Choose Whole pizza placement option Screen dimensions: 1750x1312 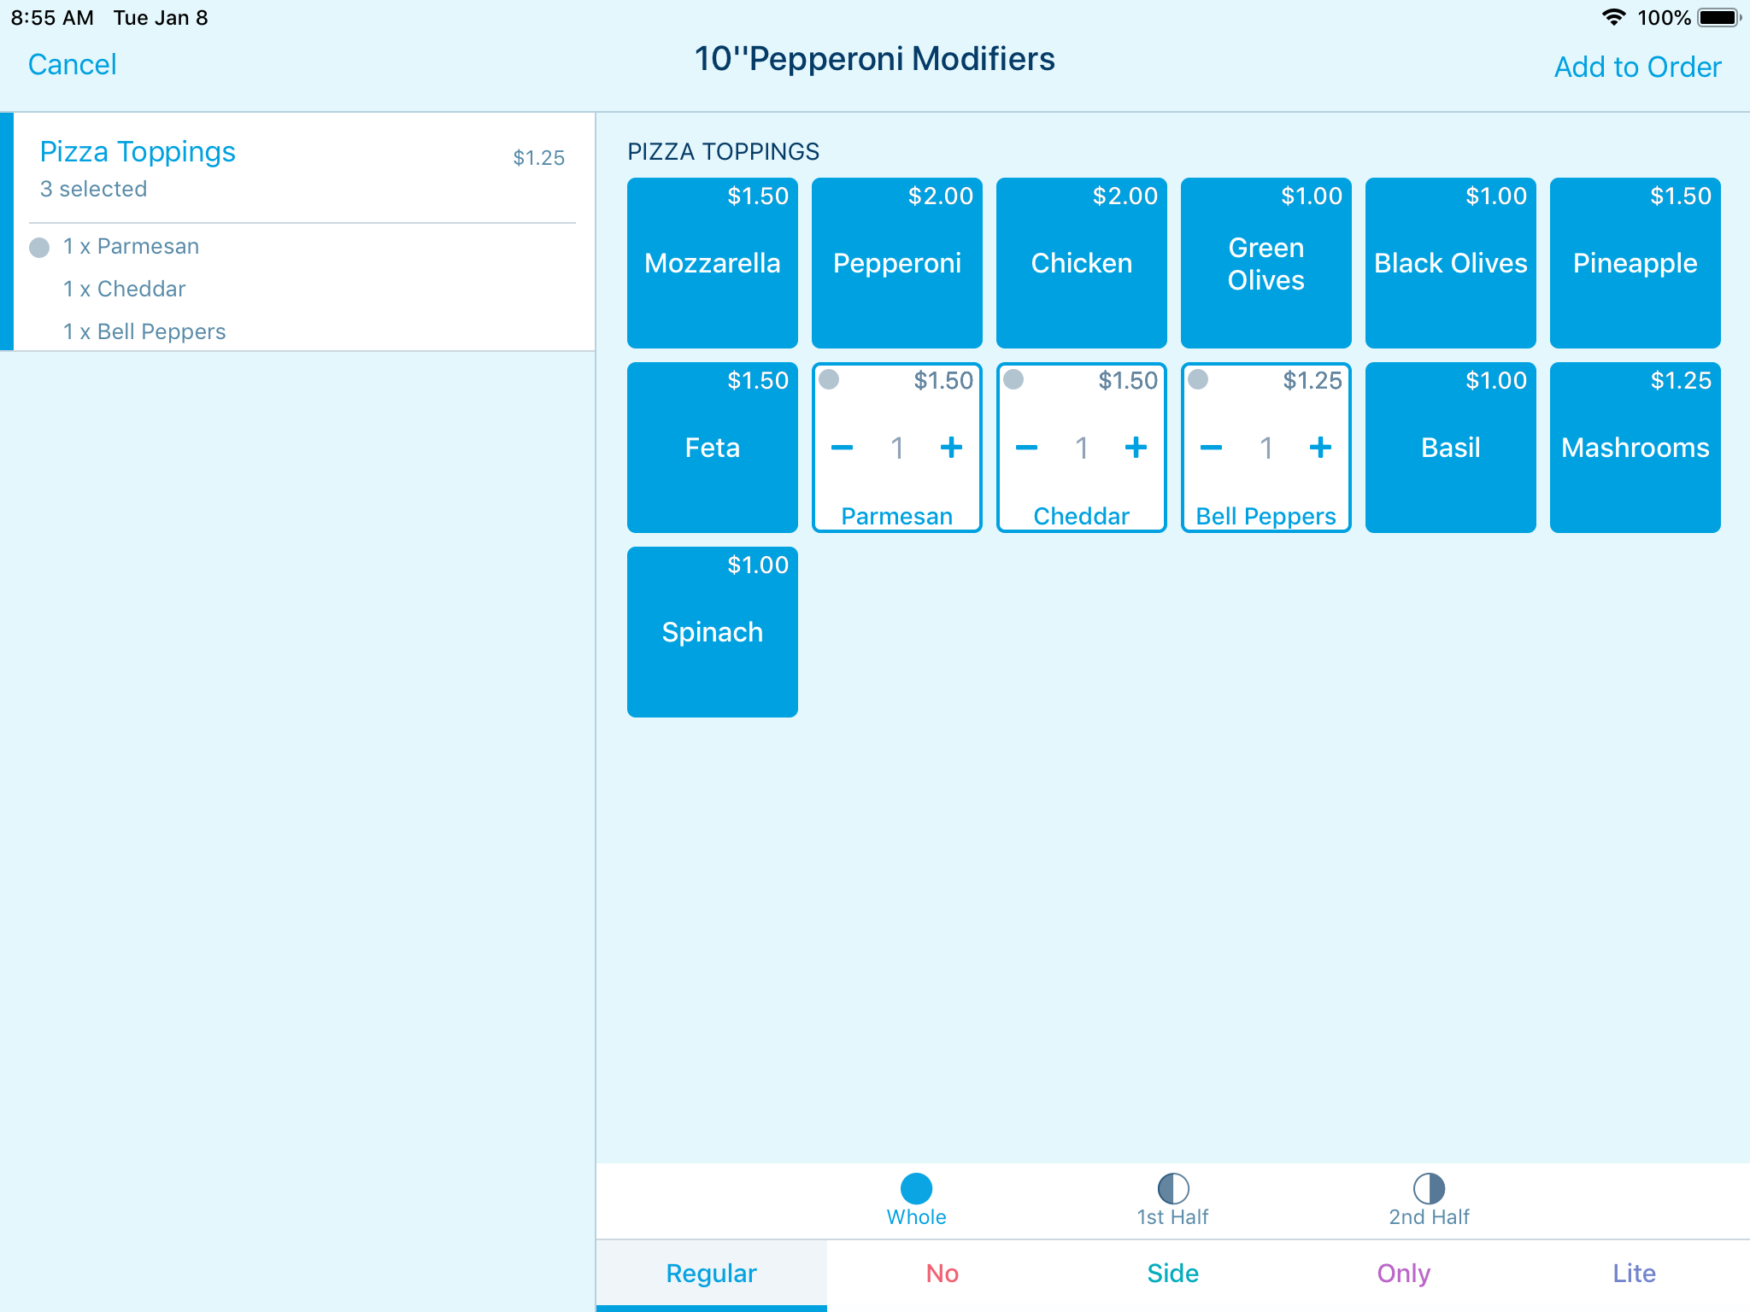[x=916, y=1188]
